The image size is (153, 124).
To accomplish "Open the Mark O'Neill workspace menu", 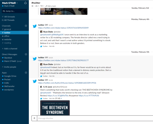I will 10,3.
